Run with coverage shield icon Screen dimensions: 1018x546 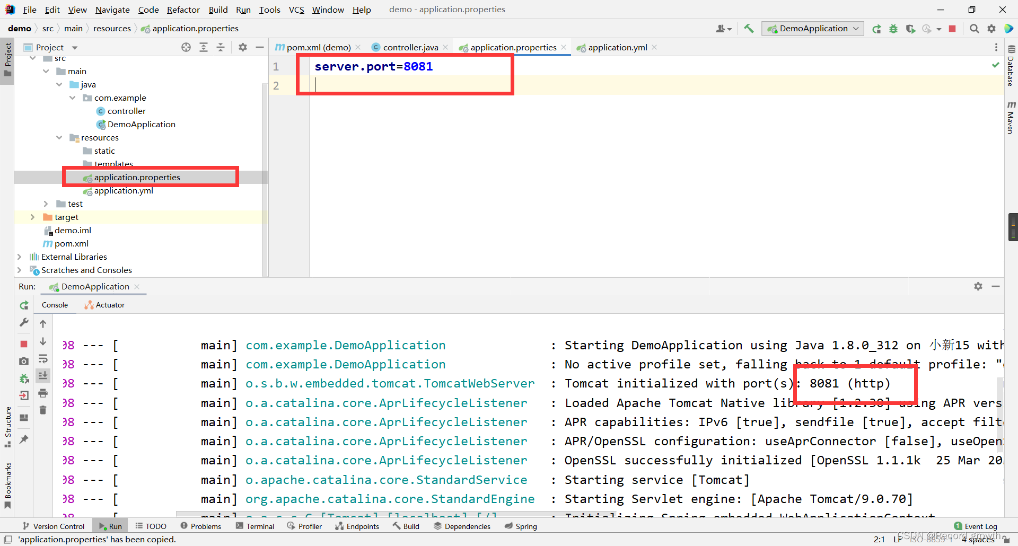point(910,29)
